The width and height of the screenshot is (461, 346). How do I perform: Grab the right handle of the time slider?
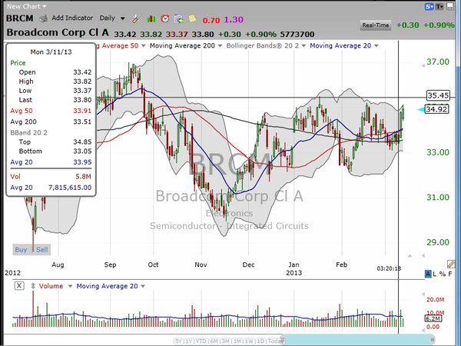click(x=433, y=340)
